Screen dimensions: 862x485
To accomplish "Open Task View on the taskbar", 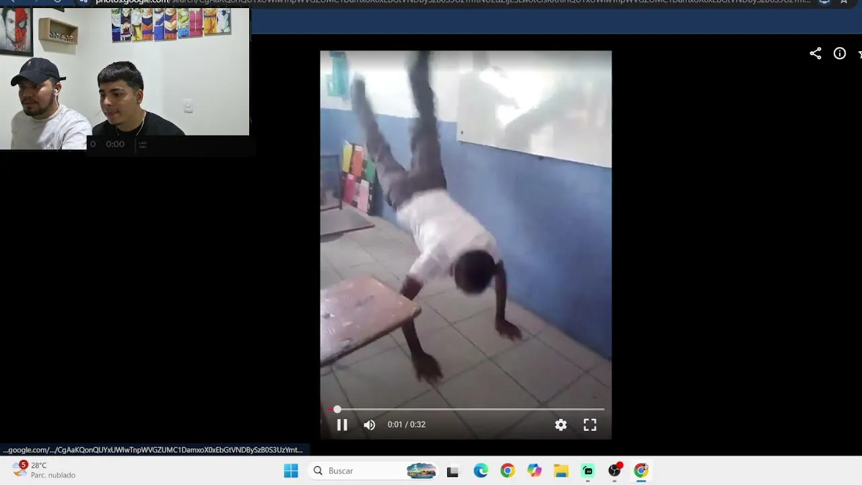I will pyautogui.click(x=453, y=471).
